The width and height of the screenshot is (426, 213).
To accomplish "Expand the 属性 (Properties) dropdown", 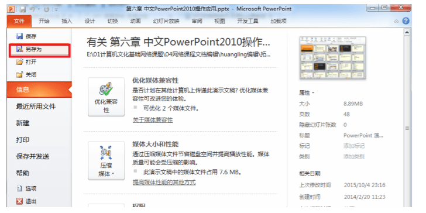I will point(307,93).
